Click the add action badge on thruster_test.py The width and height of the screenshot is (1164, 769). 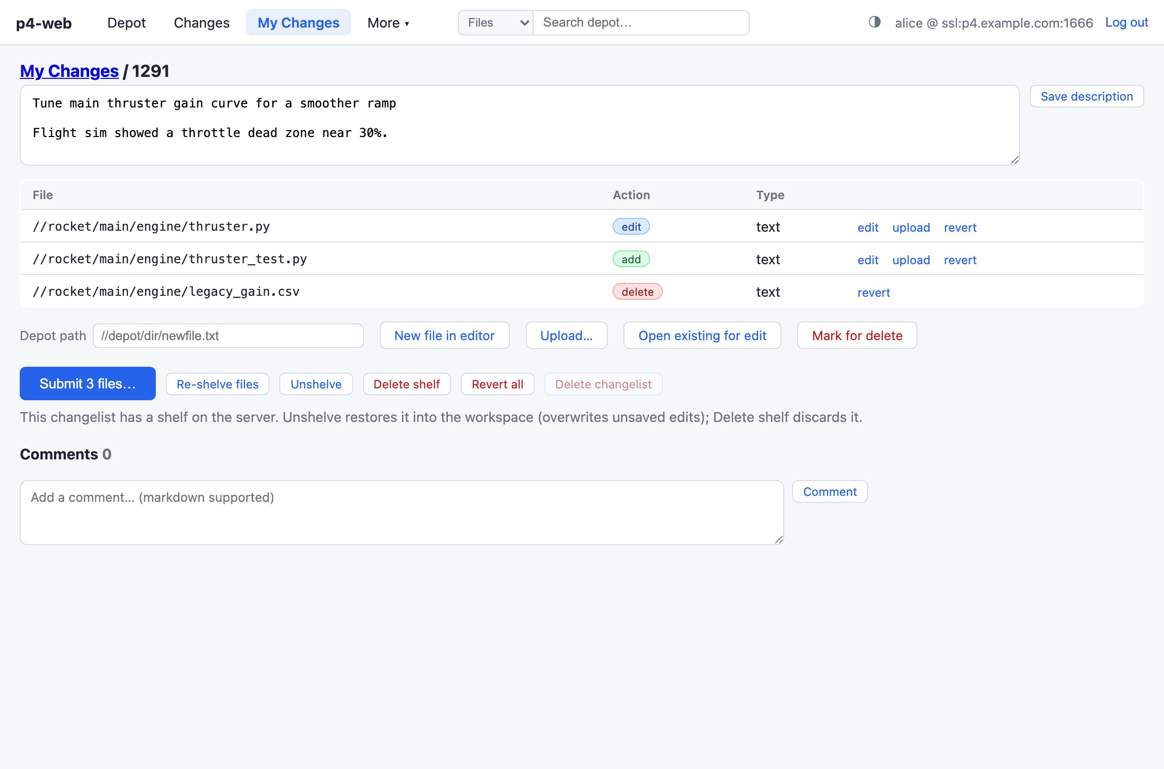pyautogui.click(x=631, y=259)
